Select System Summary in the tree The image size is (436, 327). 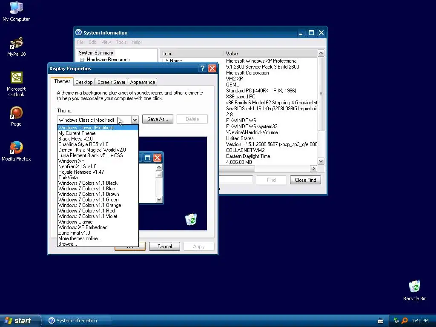click(96, 53)
